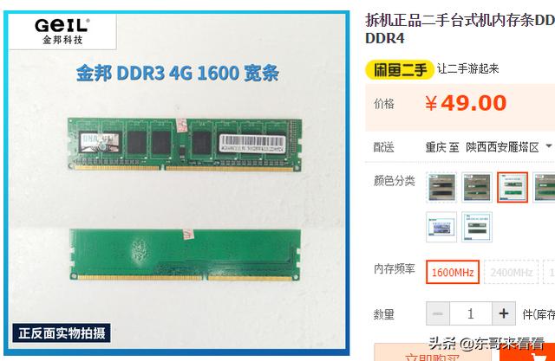Increase quantity with the plus button
Screen dimensions: 555x361
(504, 313)
